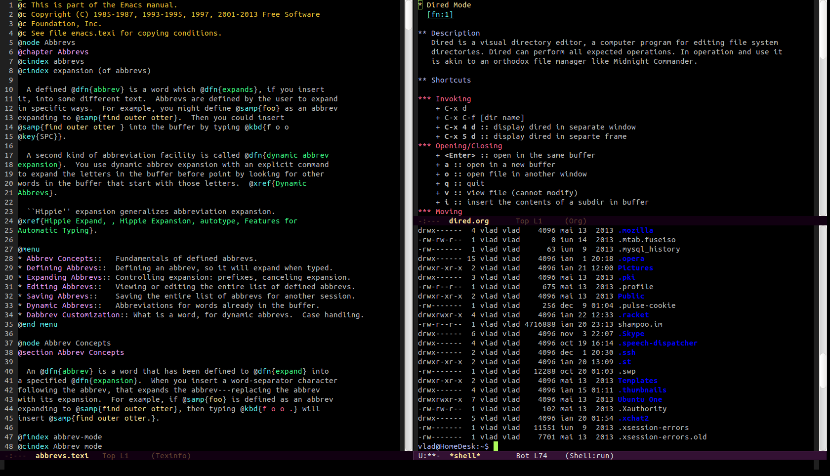Screen dimensions: 830x476
Task: Click 'i :: insert the contents of a subdir' entry
Action: pos(542,202)
